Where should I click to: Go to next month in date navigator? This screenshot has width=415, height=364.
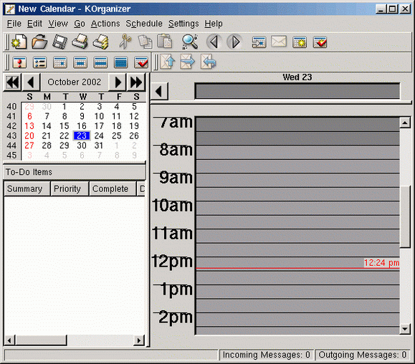pyautogui.click(x=118, y=82)
